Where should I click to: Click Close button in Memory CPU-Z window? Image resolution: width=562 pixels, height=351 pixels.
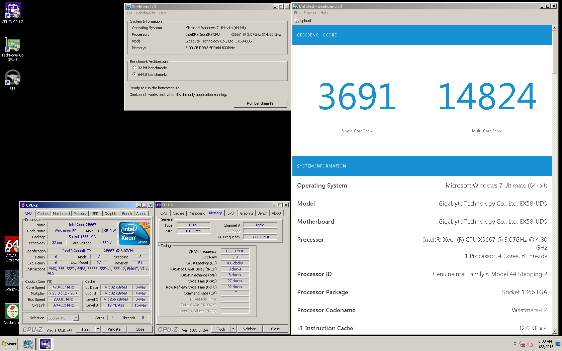(x=275, y=329)
